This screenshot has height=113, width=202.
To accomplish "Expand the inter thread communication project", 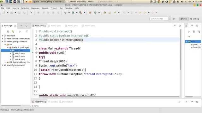I will [3, 39].
